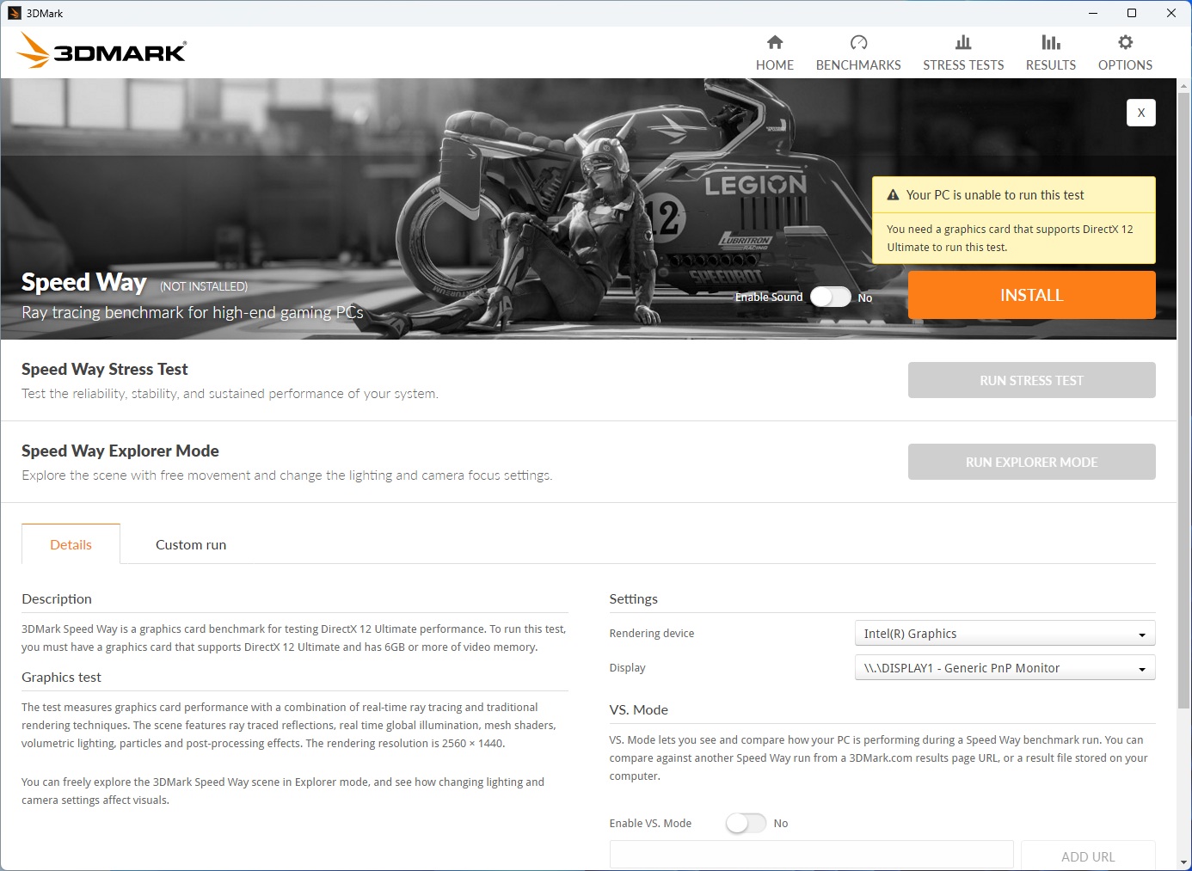Image resolution: width=1192 pixels, height=871 pixels.
Task: Click the RUN EXPLORER MODE button
Action: pos(1032,462)
